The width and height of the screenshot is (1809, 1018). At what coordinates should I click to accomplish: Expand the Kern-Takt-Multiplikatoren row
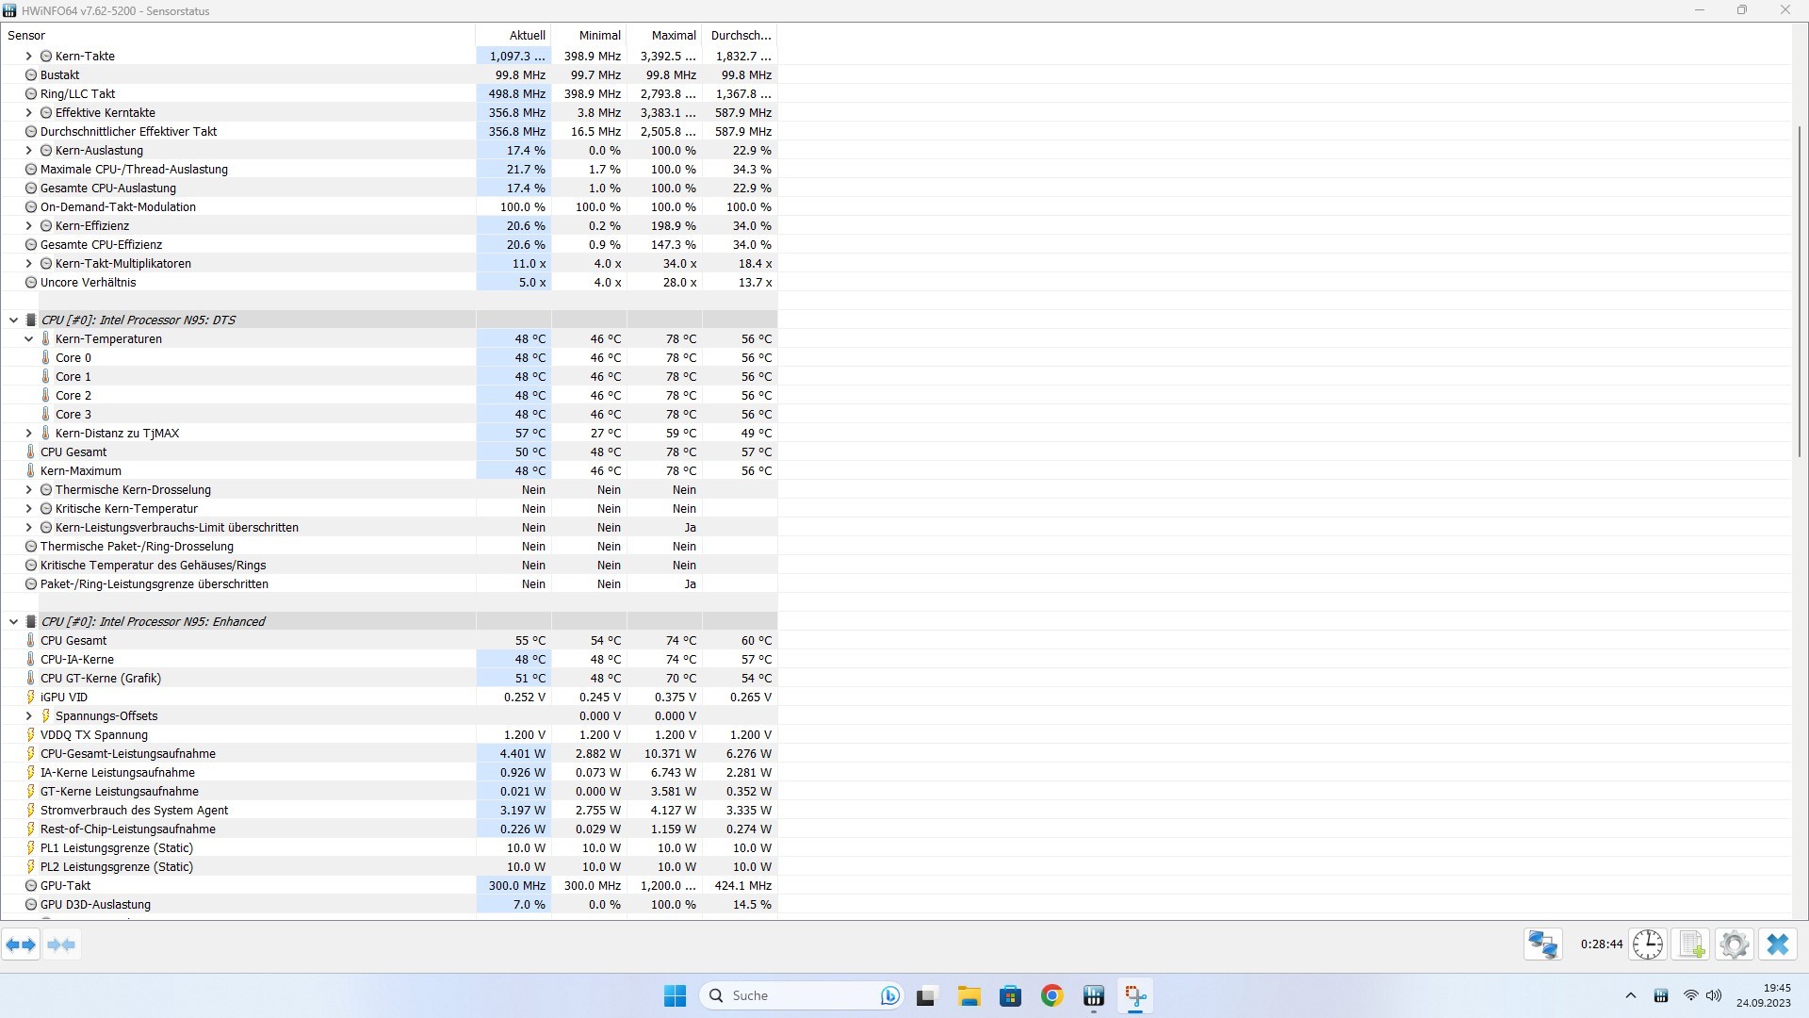pos(28,263)
